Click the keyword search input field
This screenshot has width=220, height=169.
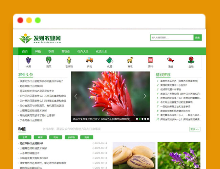[172, 38]
